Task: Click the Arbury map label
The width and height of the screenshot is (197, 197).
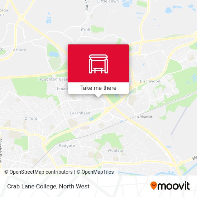Action: coord(19,50)
